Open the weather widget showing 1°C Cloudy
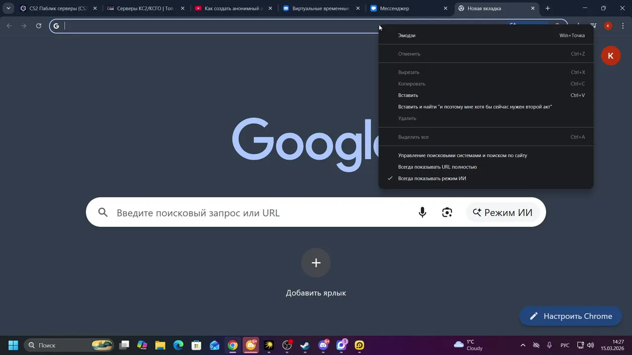632x355 pixels. pos(468,345)
